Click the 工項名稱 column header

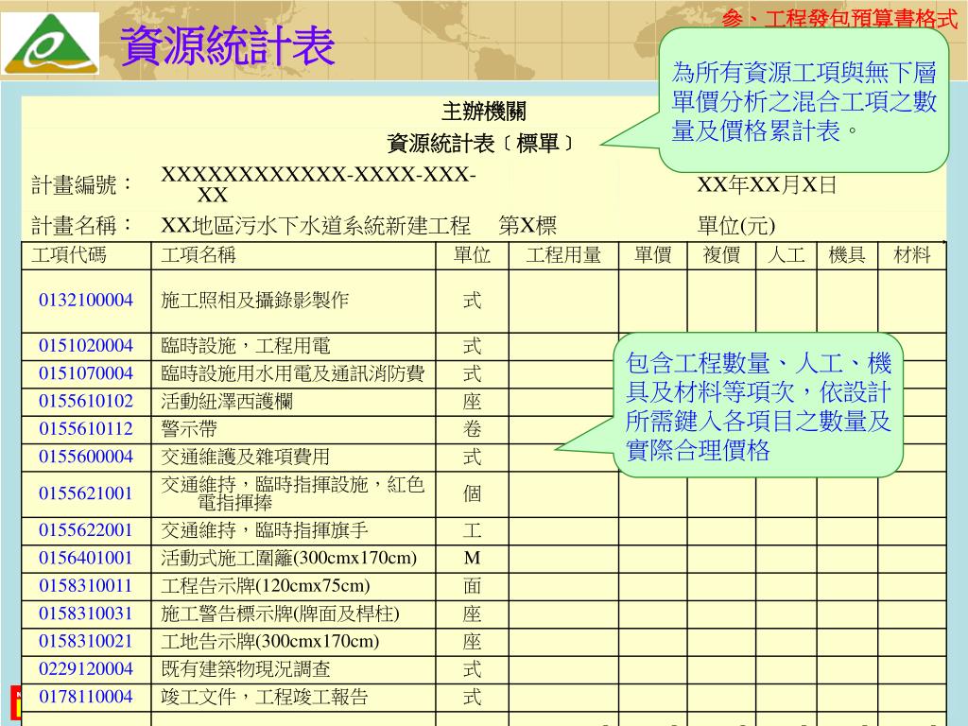(199, 255)
